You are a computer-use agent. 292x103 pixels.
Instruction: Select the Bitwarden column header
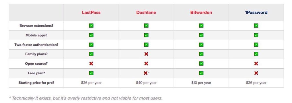(x=201, y=12)
